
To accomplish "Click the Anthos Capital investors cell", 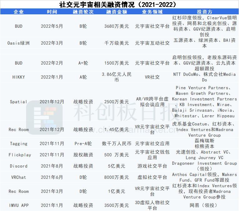I will (205, 177).
